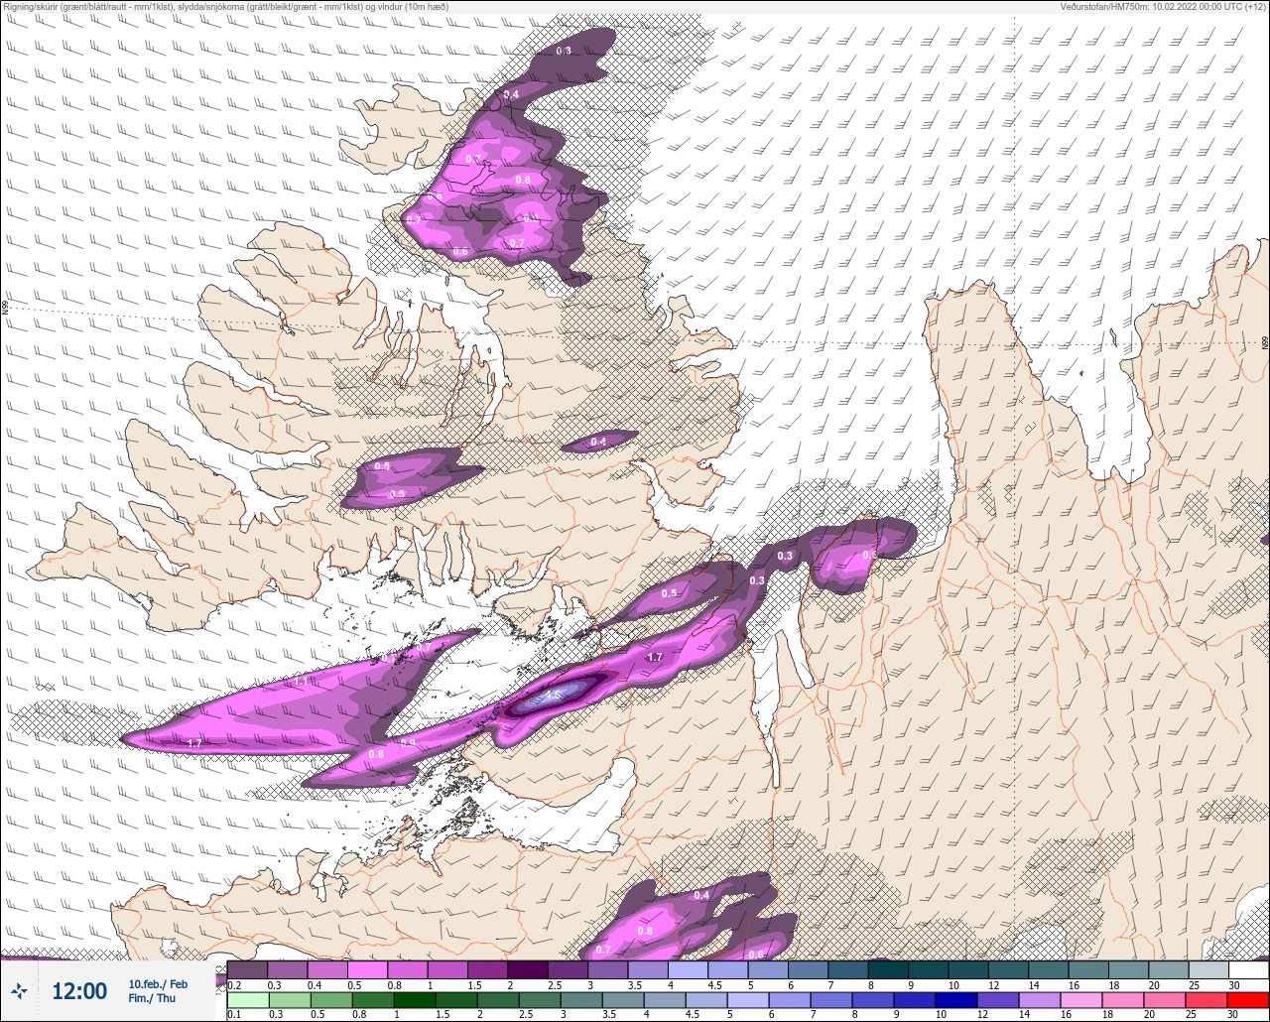The image size is (1270, 1022).
Task: Pick upper legend white swatch at 30
Action: (x=1248, y=969)
